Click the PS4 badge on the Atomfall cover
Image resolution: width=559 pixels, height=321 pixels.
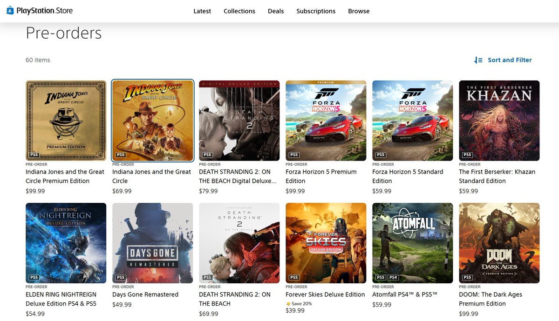[394, 278]
